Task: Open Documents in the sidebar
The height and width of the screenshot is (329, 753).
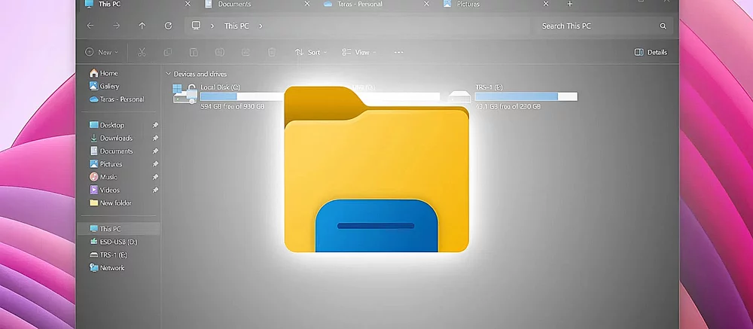Action: coord(111,151)
